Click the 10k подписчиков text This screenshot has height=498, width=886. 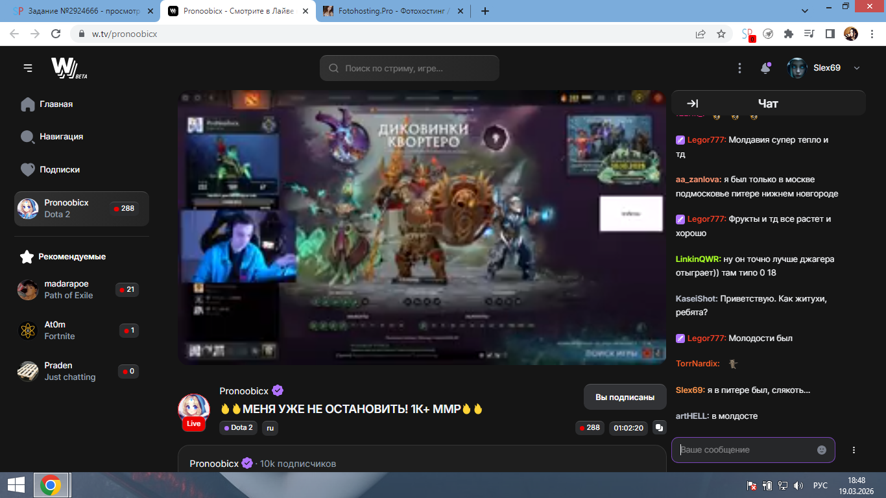pyautogui.click(x=298, y=464)
